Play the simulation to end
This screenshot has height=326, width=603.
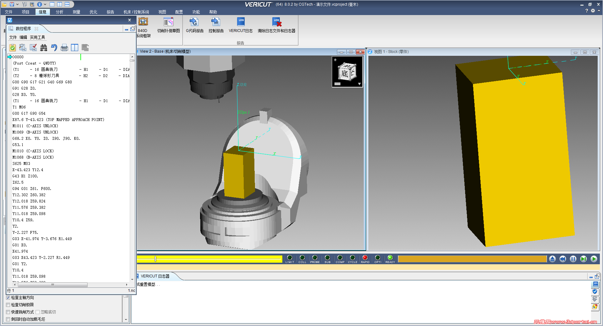pos(594,259)
